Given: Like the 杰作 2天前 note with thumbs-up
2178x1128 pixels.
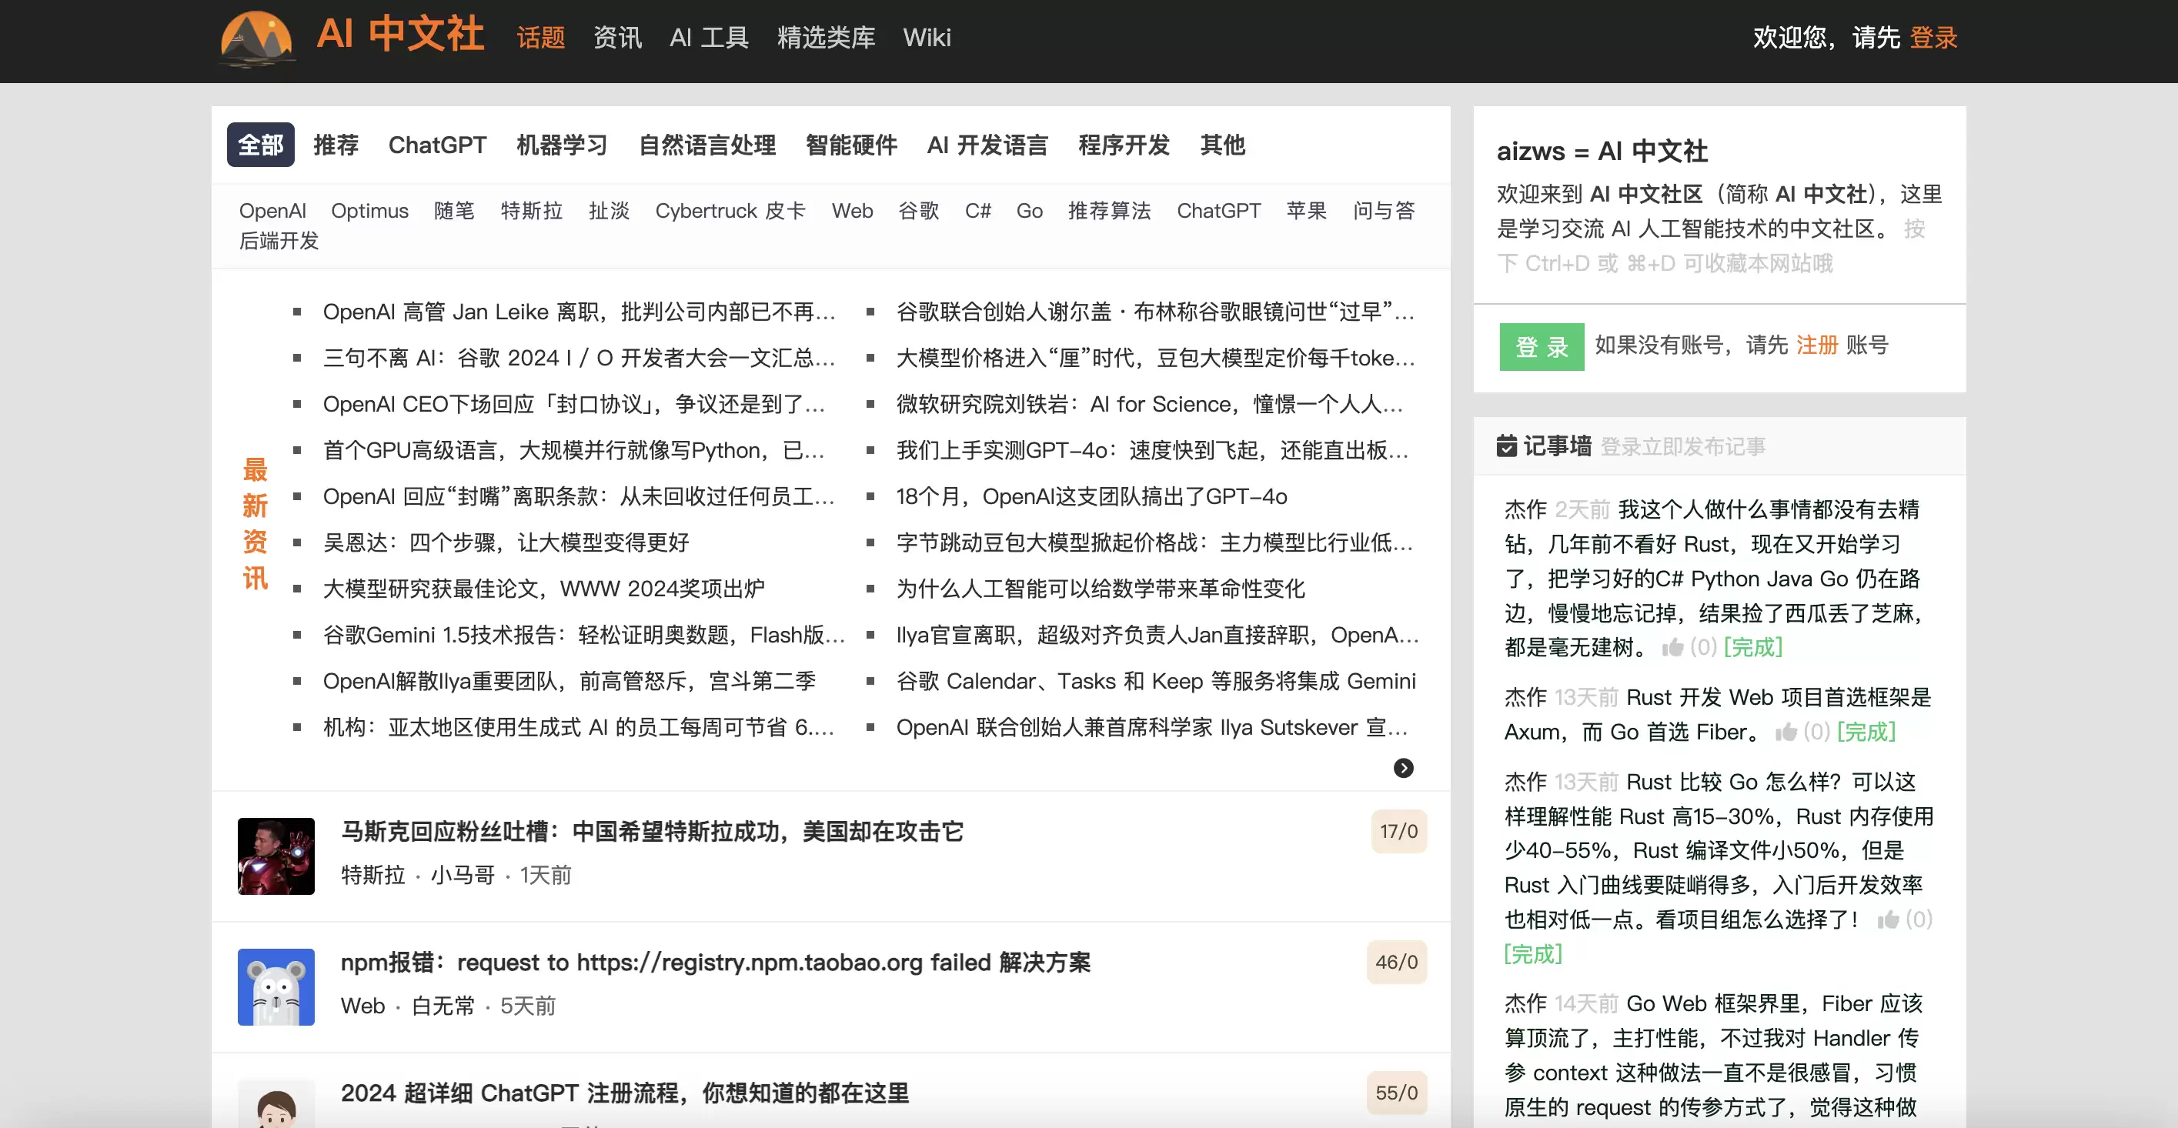Looking at the screenshot, I should click(1672, 648).
